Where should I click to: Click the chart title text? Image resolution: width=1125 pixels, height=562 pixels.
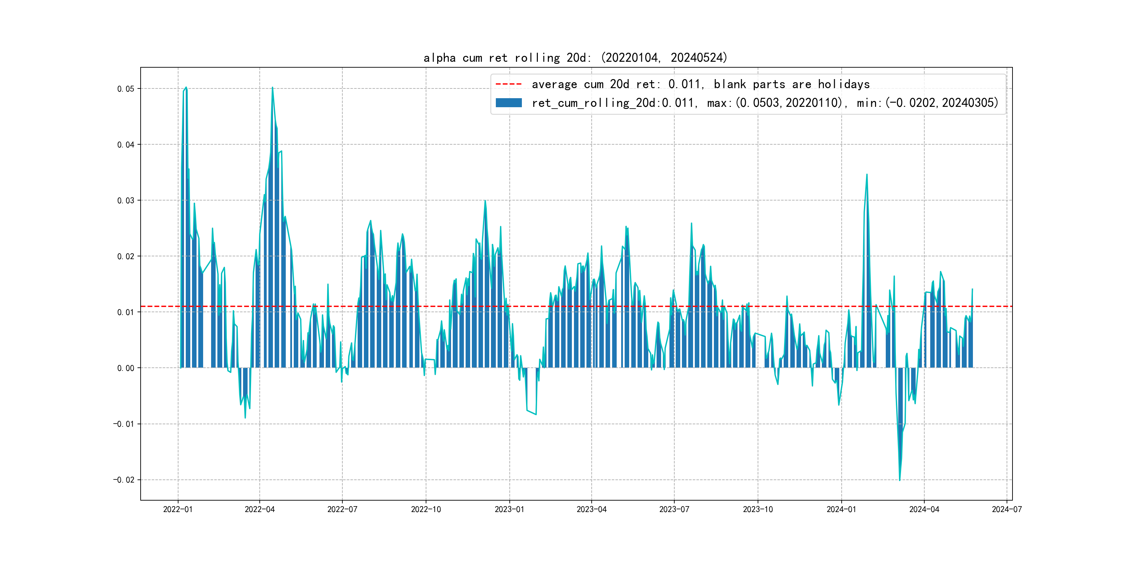pyautogui.click(x=575, y=58)
